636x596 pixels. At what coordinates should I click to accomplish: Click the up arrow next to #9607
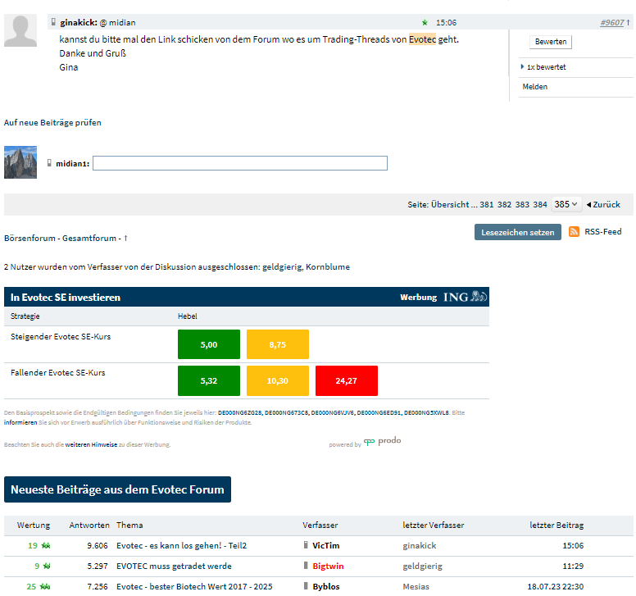pyautogui.click(x=629, y=23)
